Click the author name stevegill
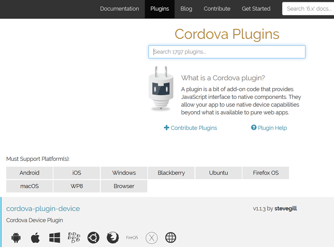Screen dimensions: 334x247 pyautogui.click(x=285, y=209)
